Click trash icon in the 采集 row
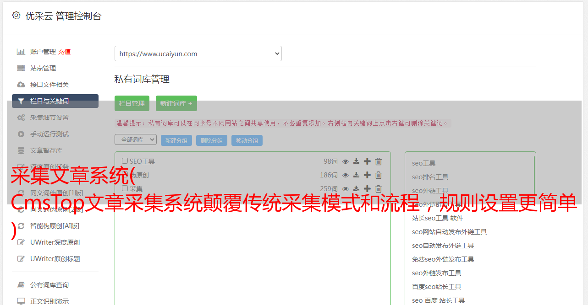The image size is (588, 305). (x=379, y=189)
